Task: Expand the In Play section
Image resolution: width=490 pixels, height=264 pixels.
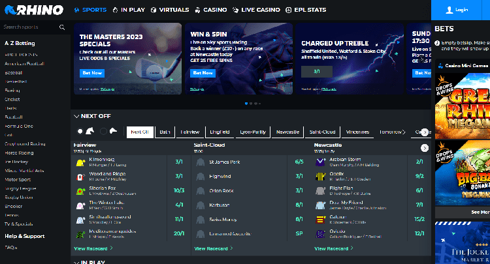Action: [x=77, y=261]
